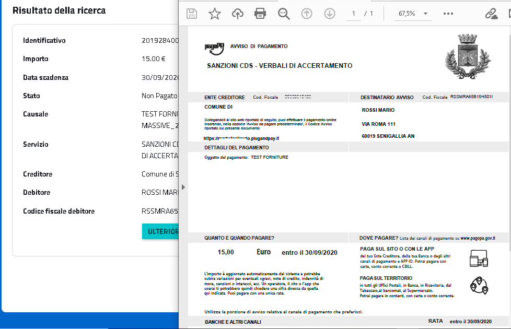Click the map pins icon beside Paga sul territorio
511x329 pixels.
point(479,285)
